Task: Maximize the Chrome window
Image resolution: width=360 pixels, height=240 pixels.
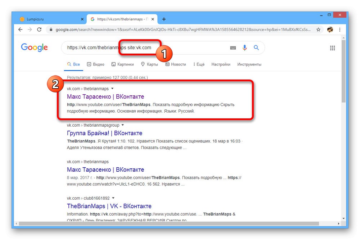Action: (x=329, y=15)
